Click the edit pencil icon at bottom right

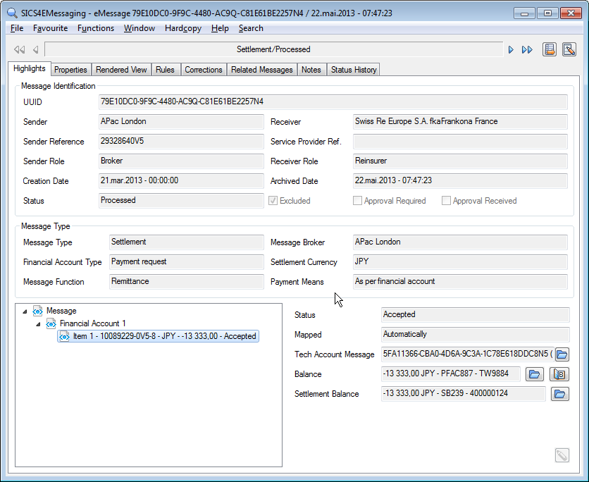(x=562, y=455)
